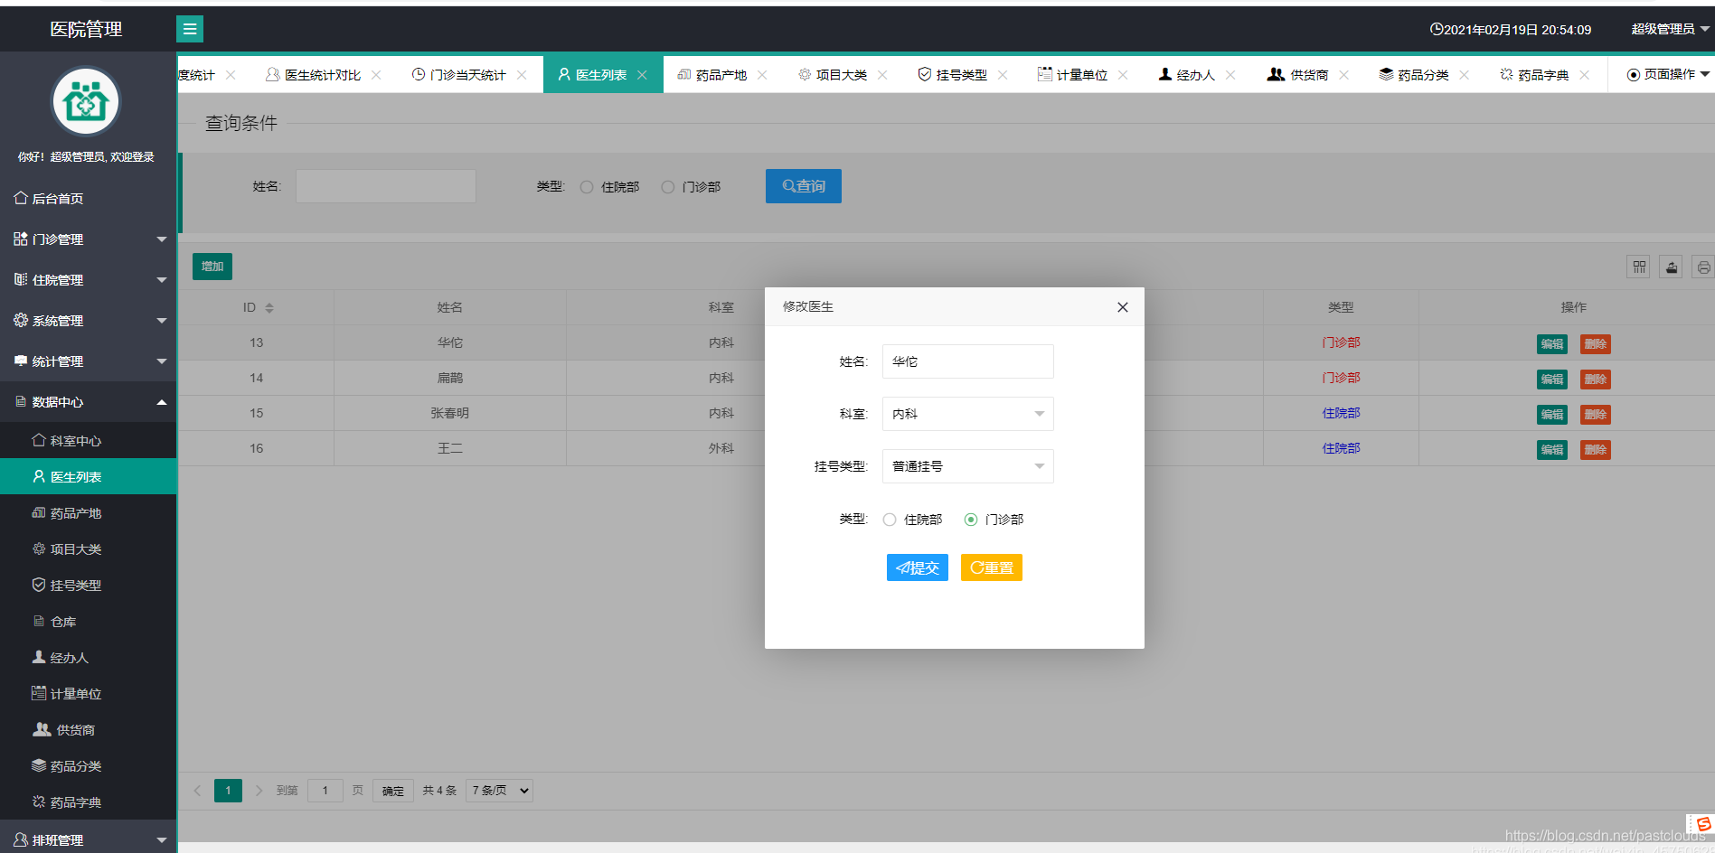Open 科室中心 in the sidebar
1715x853 pixels.
pyautogui.click(x=88, y=441)
